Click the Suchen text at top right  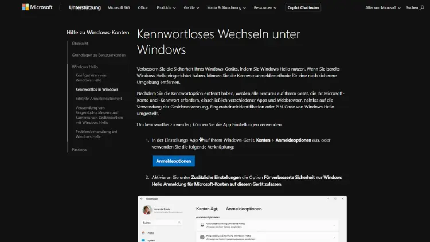412,7
